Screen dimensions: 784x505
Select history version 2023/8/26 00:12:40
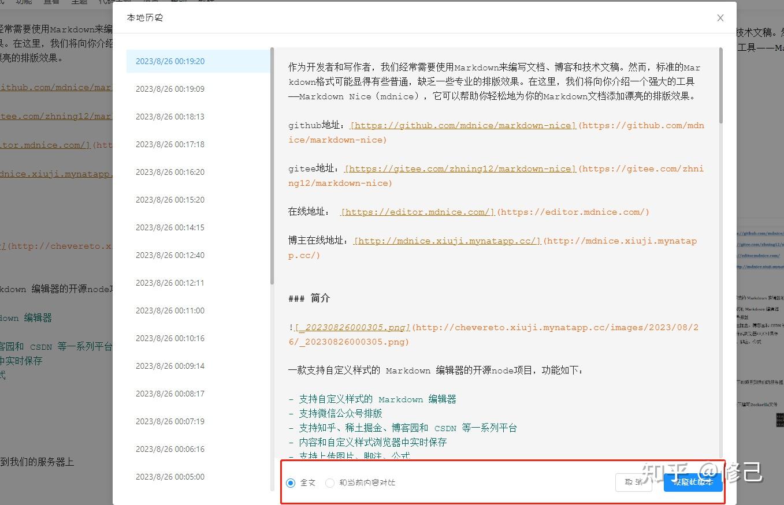coord(169,255)
